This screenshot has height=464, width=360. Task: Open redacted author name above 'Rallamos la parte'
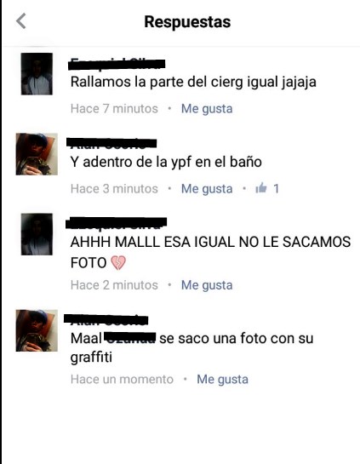tap(117, 64)
